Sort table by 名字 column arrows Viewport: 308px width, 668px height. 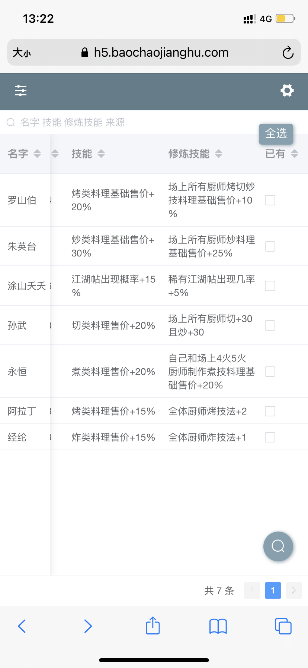tap(37, 154)
